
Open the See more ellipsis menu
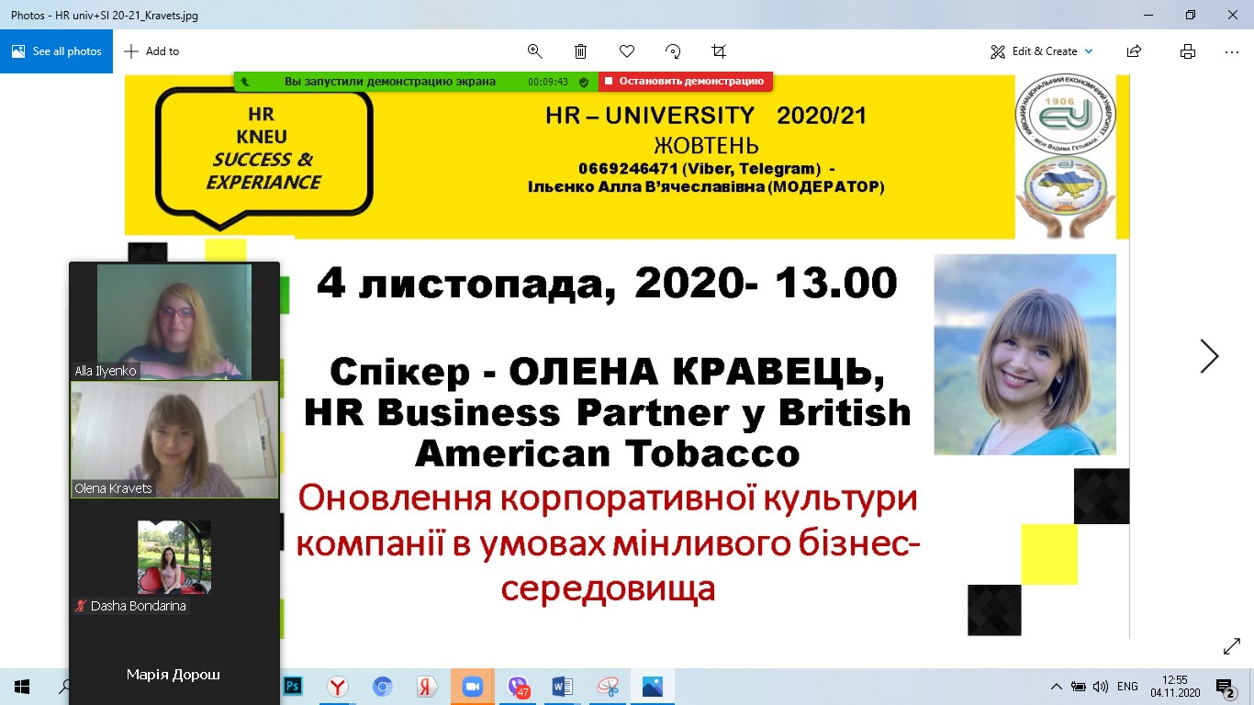coord(1232,51)
